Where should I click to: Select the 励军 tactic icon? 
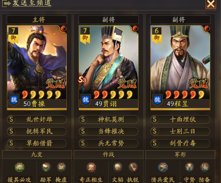(46, 167)
